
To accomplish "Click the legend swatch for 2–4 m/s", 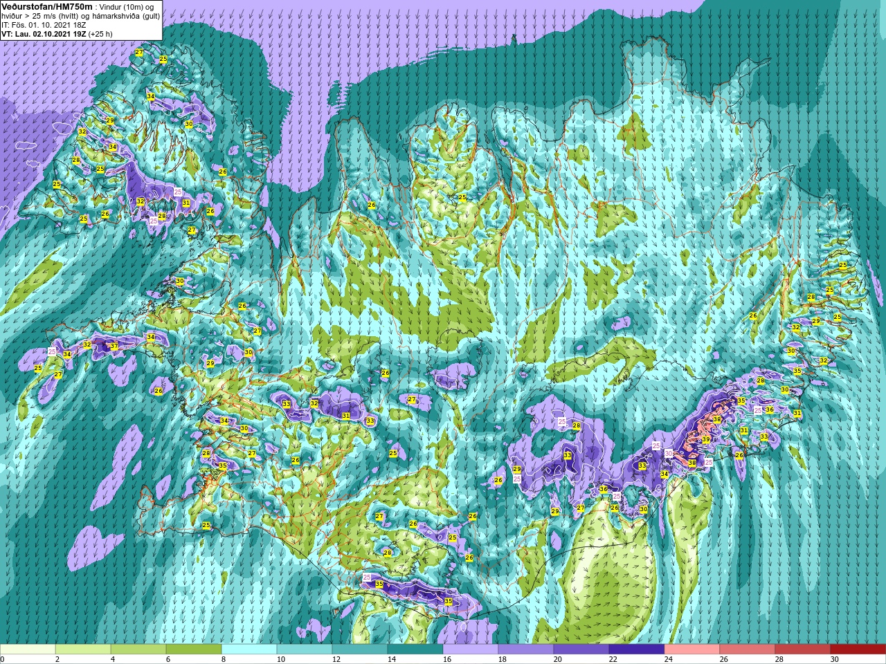I will point(83,649).
